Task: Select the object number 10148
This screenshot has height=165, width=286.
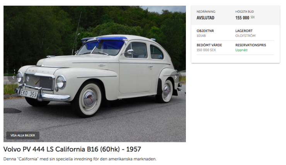Action: 201,36
